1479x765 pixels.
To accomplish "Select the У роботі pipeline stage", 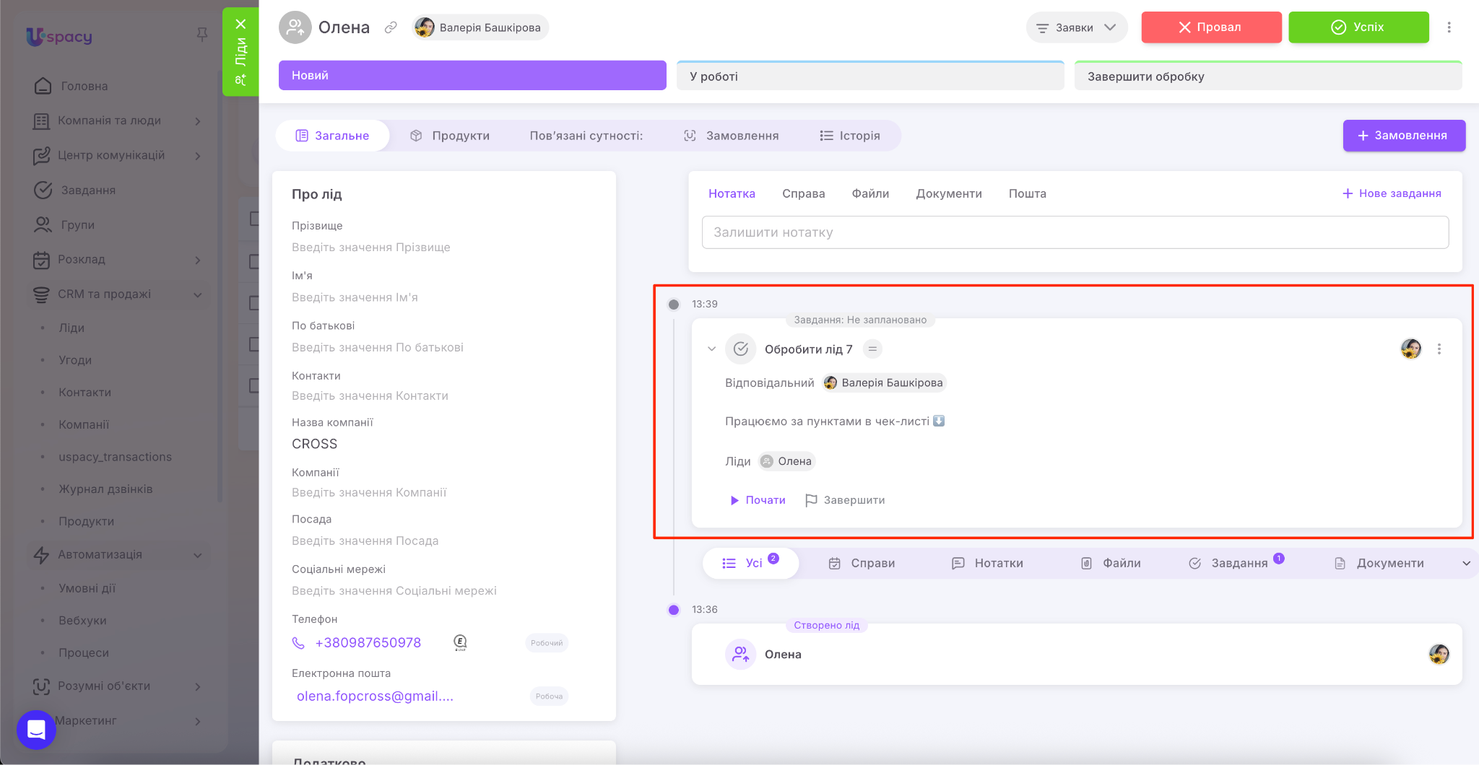I will (869, 76).
